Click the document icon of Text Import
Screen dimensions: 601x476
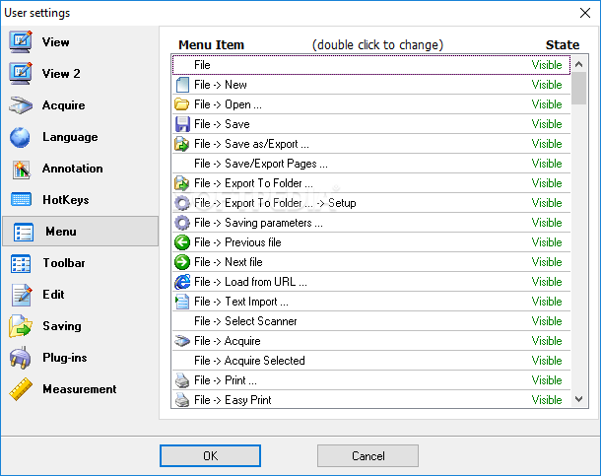click(182, 302)
